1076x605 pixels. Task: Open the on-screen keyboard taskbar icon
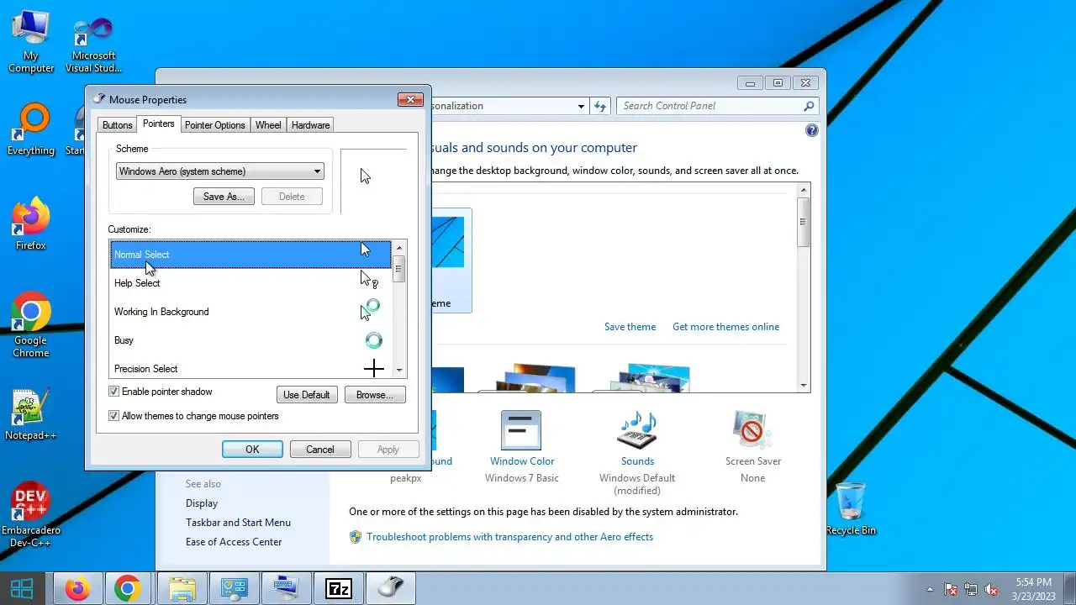(x=286, y=589)
